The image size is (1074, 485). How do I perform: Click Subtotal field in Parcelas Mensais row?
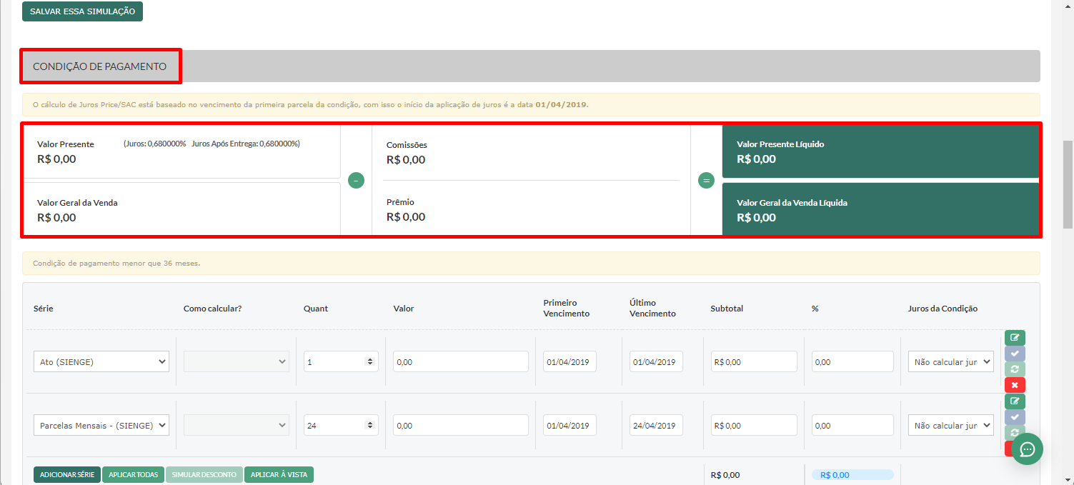pyautogui.click(x=754, y=425)
